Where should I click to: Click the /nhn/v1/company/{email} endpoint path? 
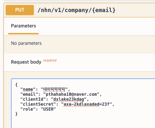pos(77,10)
